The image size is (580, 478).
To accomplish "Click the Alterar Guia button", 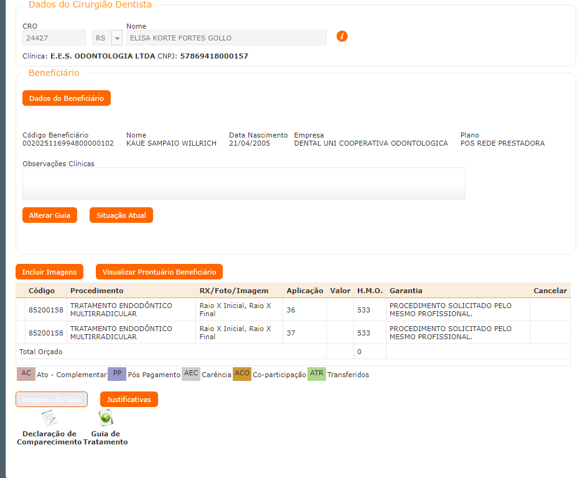I will [x=50, y=215].
